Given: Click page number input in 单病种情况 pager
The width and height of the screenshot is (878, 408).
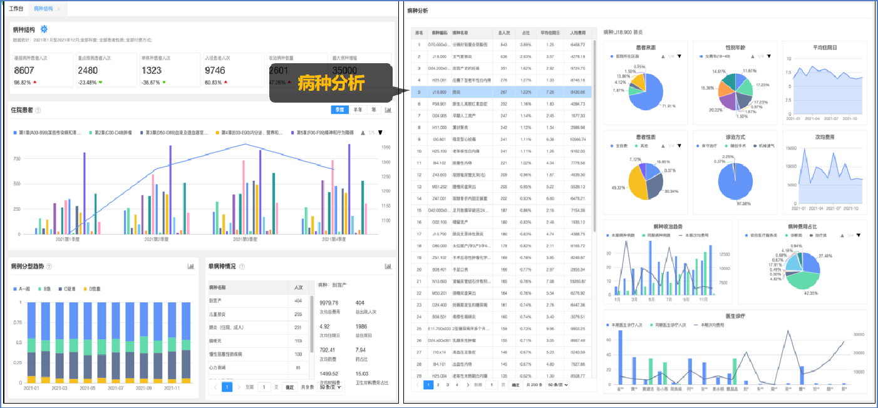Looking at the screenshot, I should point(266,387).
